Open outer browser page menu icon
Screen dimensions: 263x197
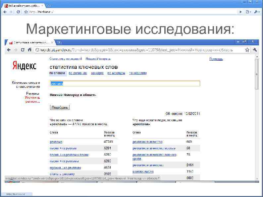248,12
